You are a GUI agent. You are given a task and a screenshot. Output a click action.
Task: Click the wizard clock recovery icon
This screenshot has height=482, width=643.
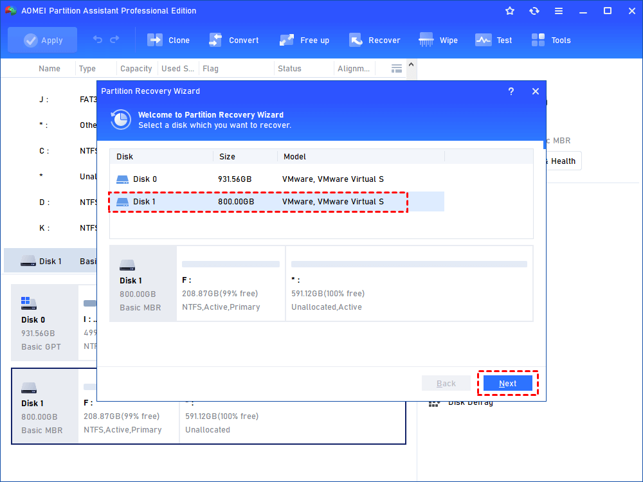(x=121, y=120)
